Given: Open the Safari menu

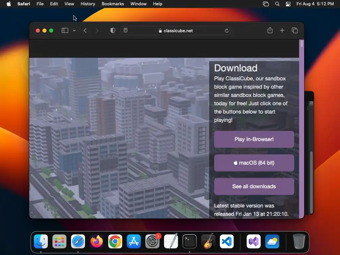Looking at the screenshot, I should [24, 4].
